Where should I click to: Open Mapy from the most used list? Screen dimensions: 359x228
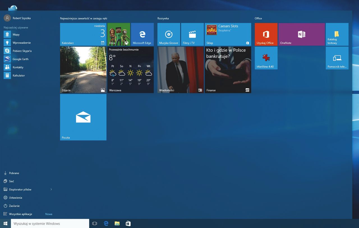(28, 34)
